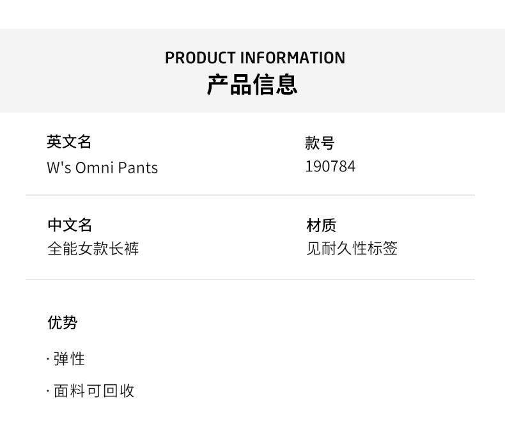Click the 见耐久性标签 material text
Image resolution: width=505 pixels, height=424 pixels.
click(352, 248)
